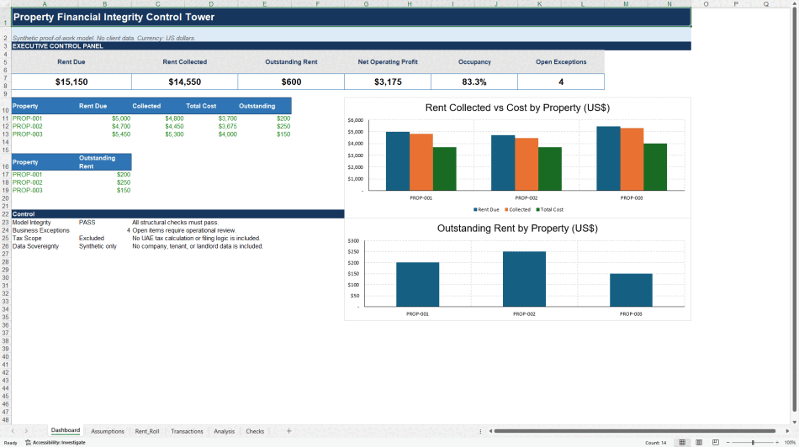This screenshot has width=799, height=447.
Task: Go to next sheet tab arrow
Action: tap(27, 431)
